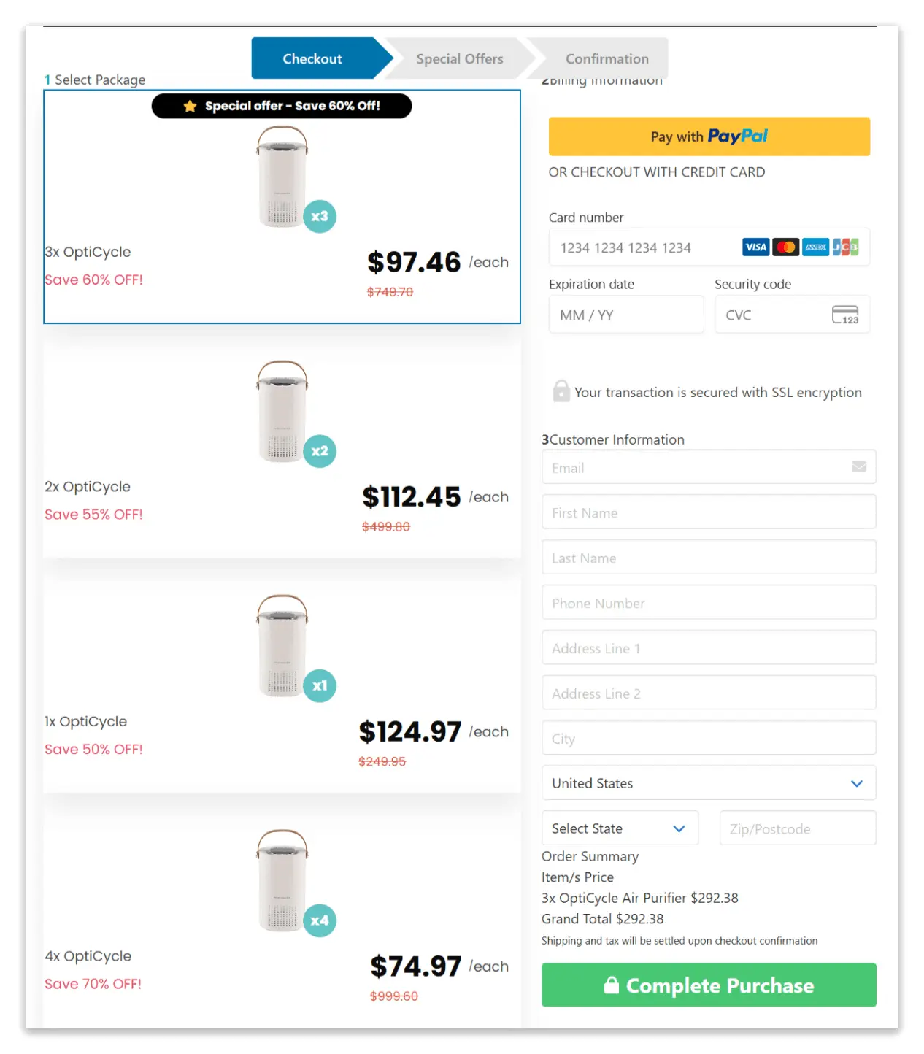Image resolution: width=924 pixels, height=1054 pixels.
Task: Click the padlock on the Complete Purchase button
Action: 611,985
